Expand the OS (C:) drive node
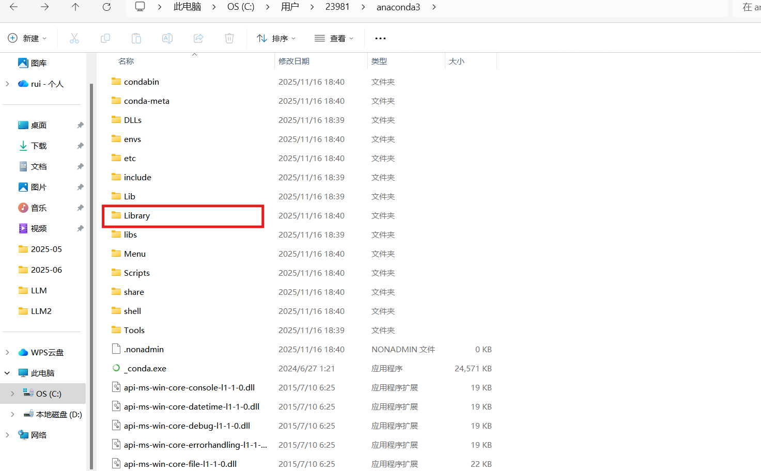Screen dimensions: 761x471 pos(12,394)
